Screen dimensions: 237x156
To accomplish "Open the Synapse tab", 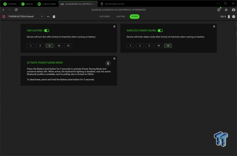I will click(10, 4).
